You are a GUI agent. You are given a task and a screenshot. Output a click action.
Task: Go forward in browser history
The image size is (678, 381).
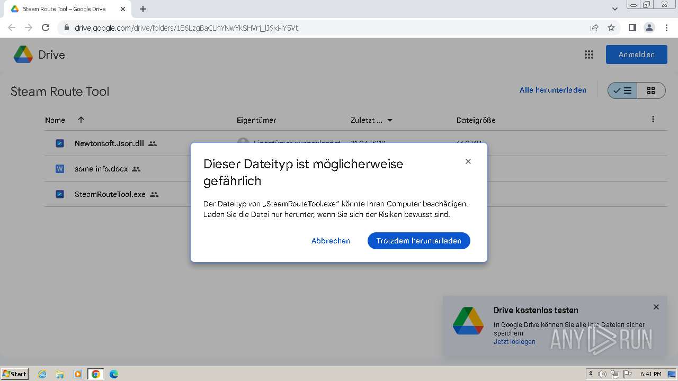(x=29, y=28)
